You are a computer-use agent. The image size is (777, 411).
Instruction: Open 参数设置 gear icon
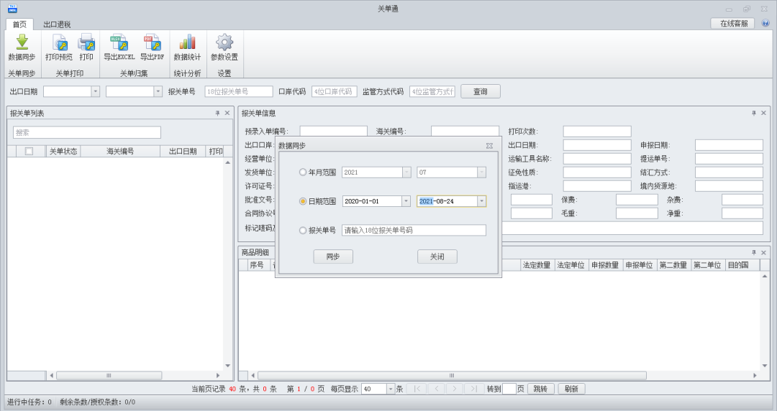(224, 42)
